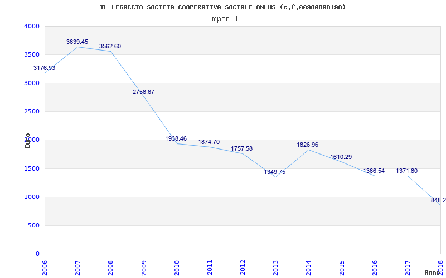Click the Euro y-axis label

27,141
